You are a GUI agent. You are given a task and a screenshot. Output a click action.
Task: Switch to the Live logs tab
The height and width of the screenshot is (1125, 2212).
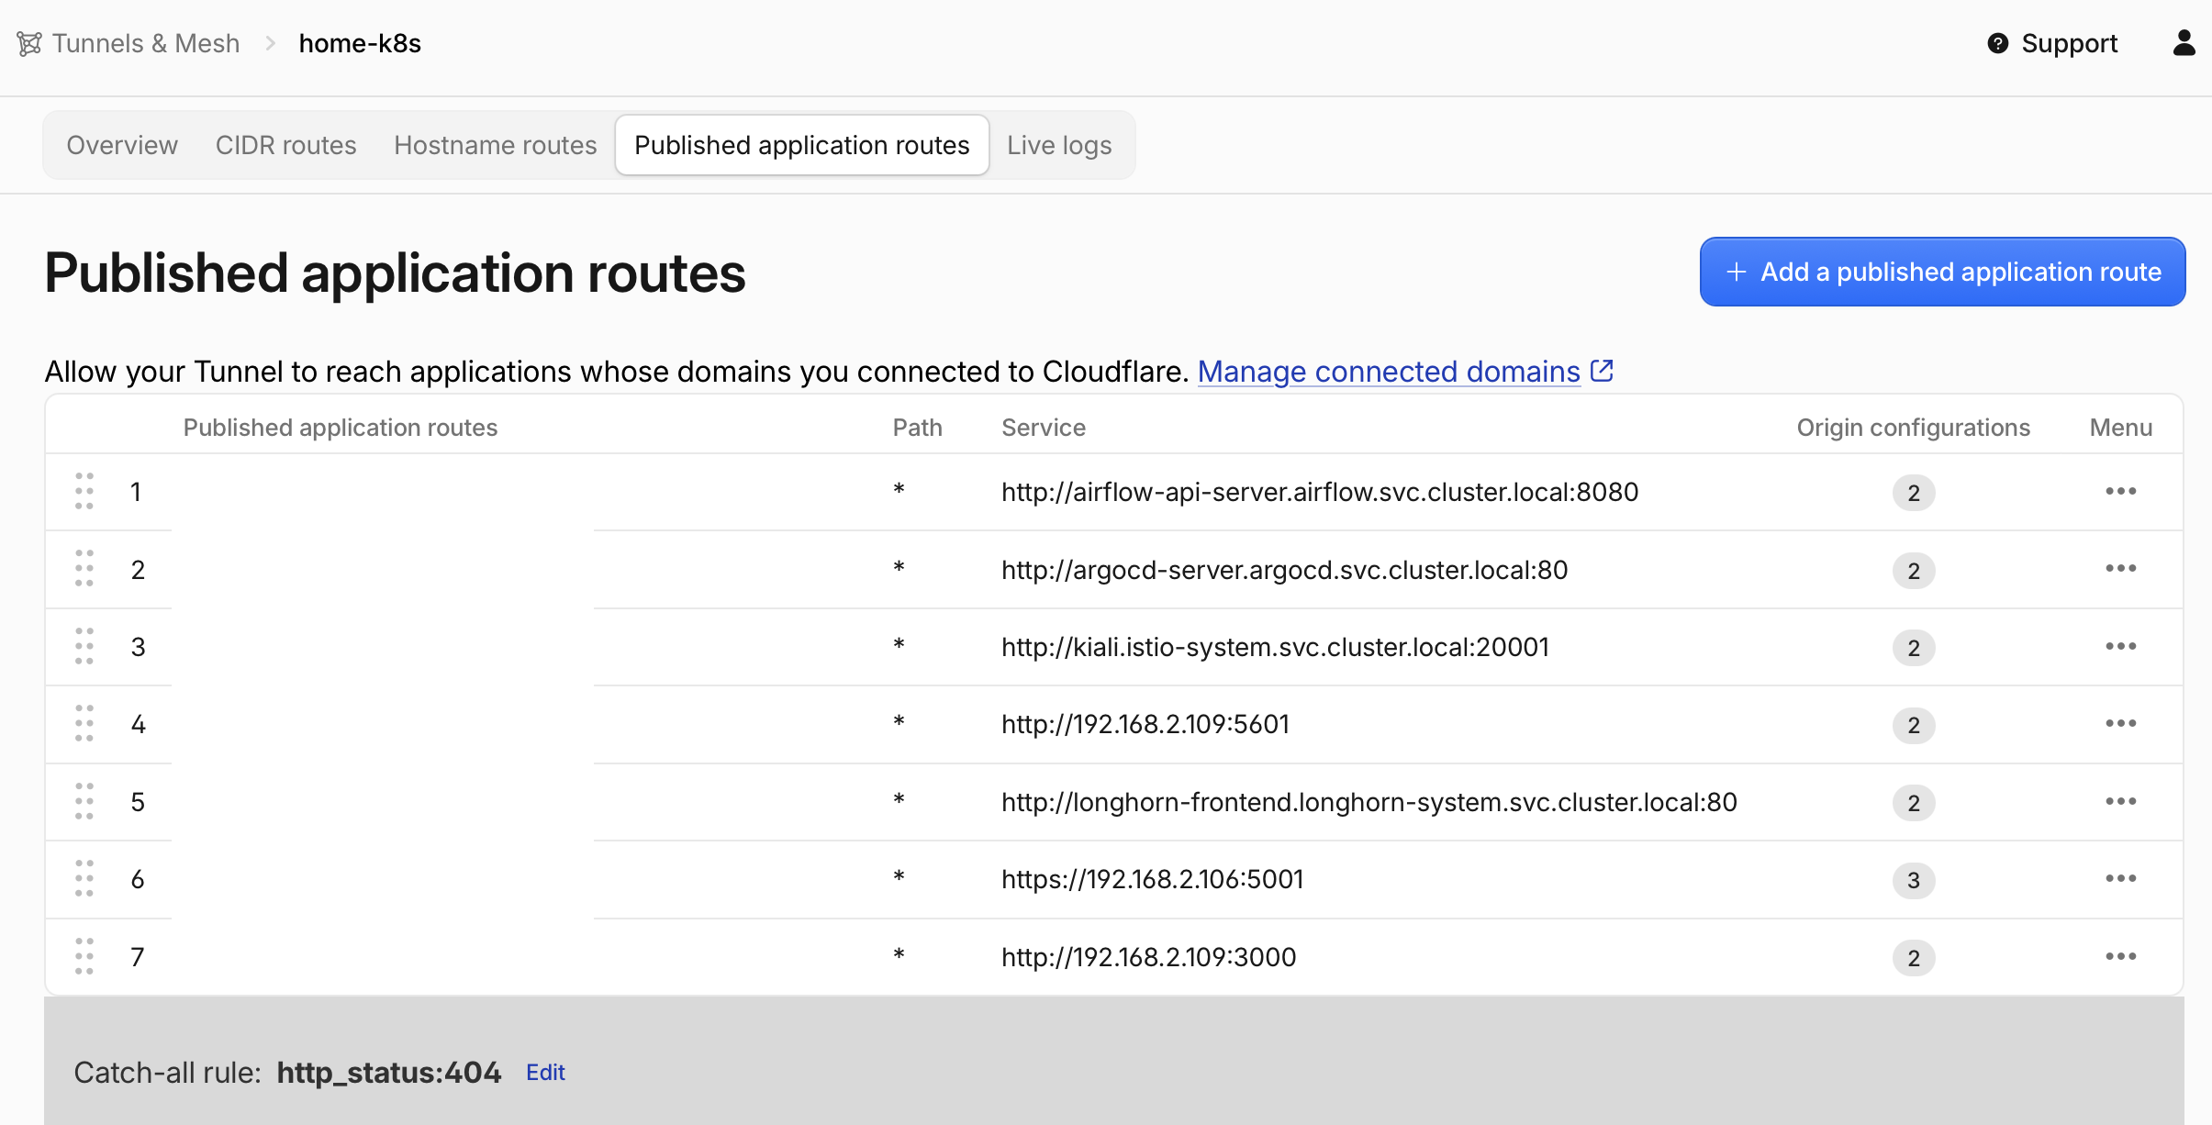pyautogui.click(x=1059, y=145)
